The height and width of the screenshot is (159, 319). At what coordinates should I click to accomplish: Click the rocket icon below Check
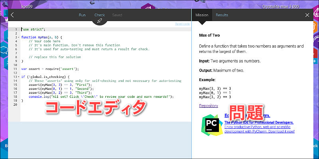point(99,21)
